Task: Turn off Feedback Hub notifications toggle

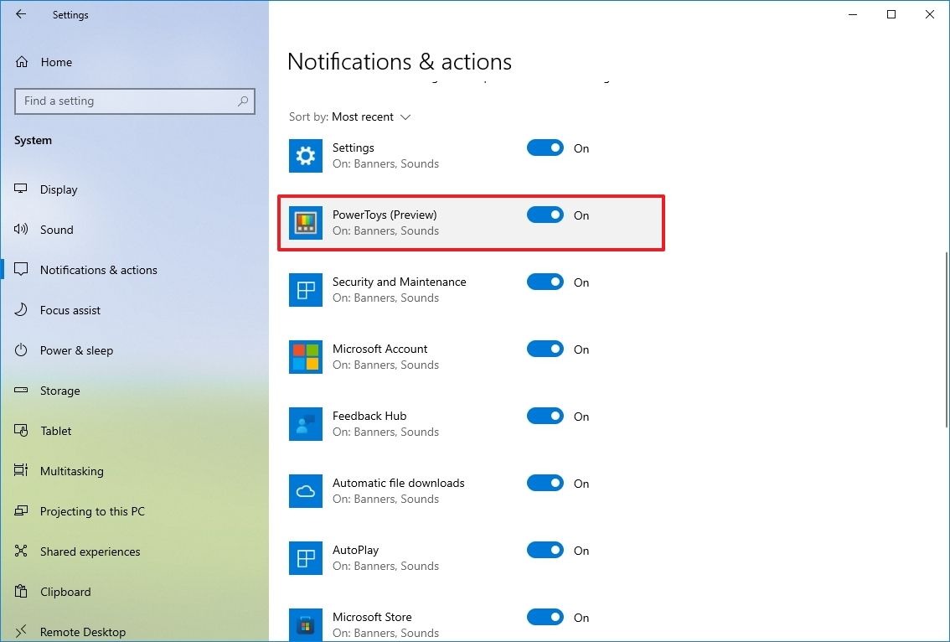Action: click(x=545, y=416)
